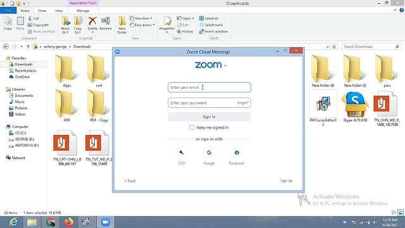Click Select none in the ribbon
This screenshot has width=405, height=228.
pyautogui.click(x=211, y=25)
